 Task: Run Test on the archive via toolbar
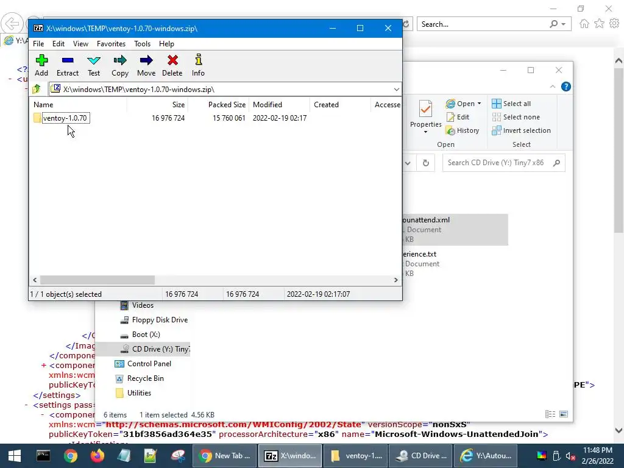click(94, 65)
